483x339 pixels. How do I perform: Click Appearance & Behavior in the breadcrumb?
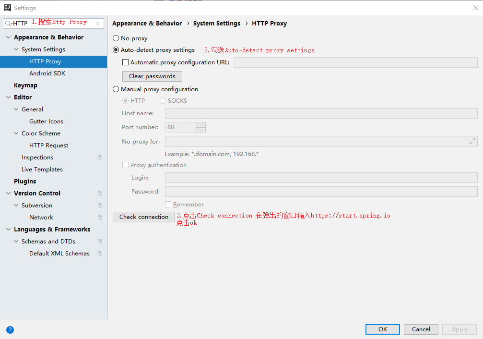click(x=147, y=23)
